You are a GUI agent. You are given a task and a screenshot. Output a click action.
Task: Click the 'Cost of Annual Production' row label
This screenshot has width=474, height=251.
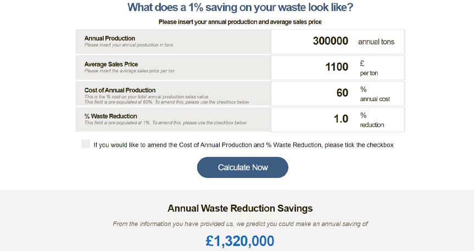pyautogui.click(x=120, y=90)
